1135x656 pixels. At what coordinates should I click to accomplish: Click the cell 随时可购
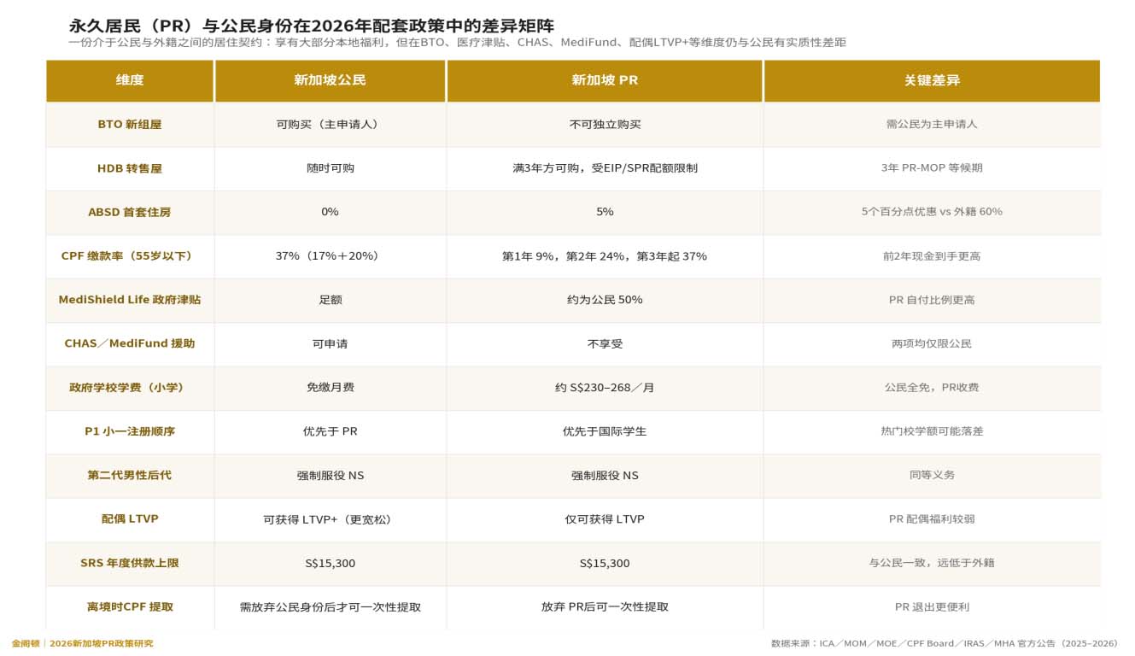pyautogui.click(x=330, y=168)
